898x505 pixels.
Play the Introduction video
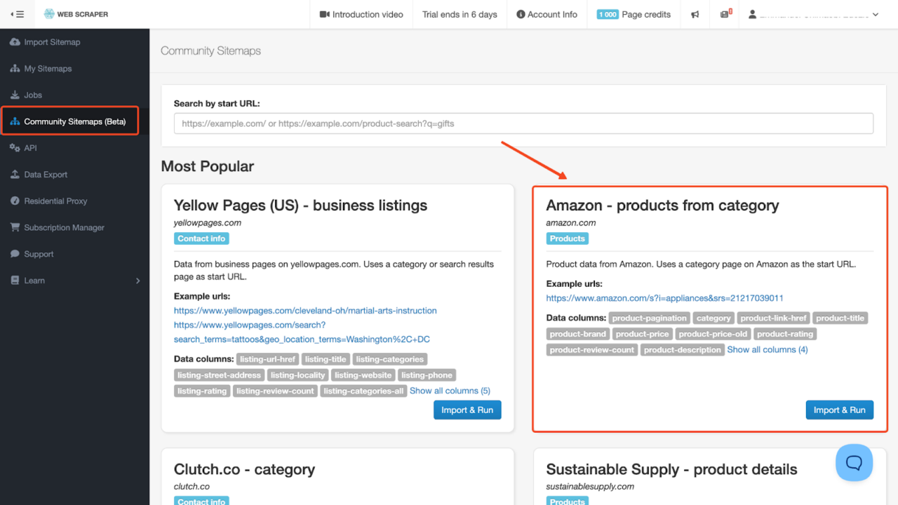pyautogui.click(x=361, y=15)
